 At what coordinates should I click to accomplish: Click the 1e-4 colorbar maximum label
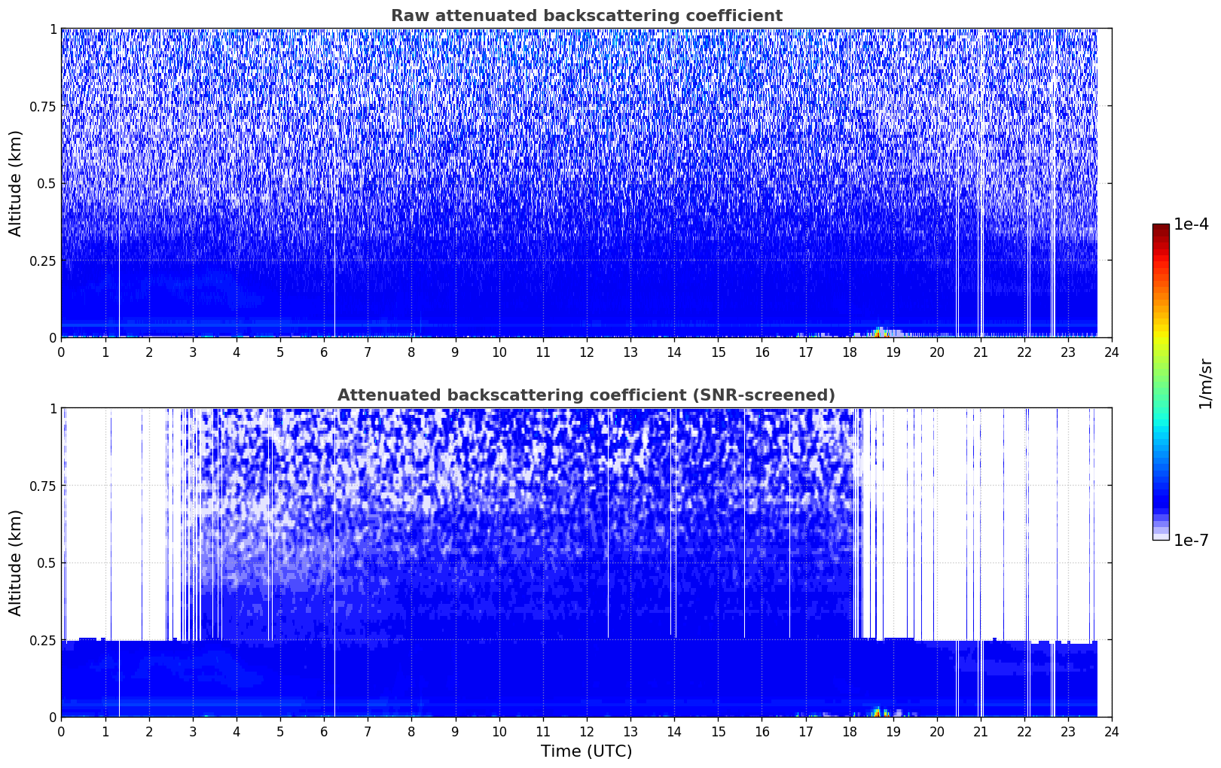pyautogui.click(x=1191, y=224)
